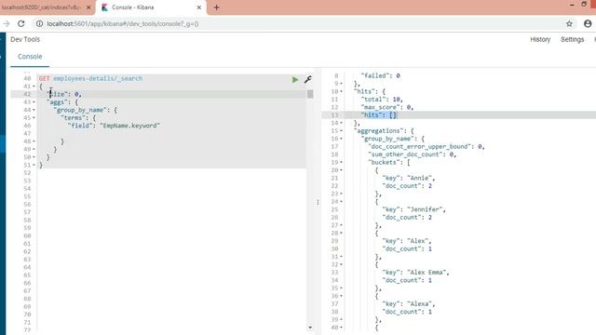Image resolution: width=596 pixels, height=335 pixels.
Task: Open the History panel
Action: [x=540, y=39]
